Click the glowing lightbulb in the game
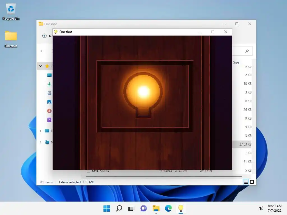 (143, 95)
